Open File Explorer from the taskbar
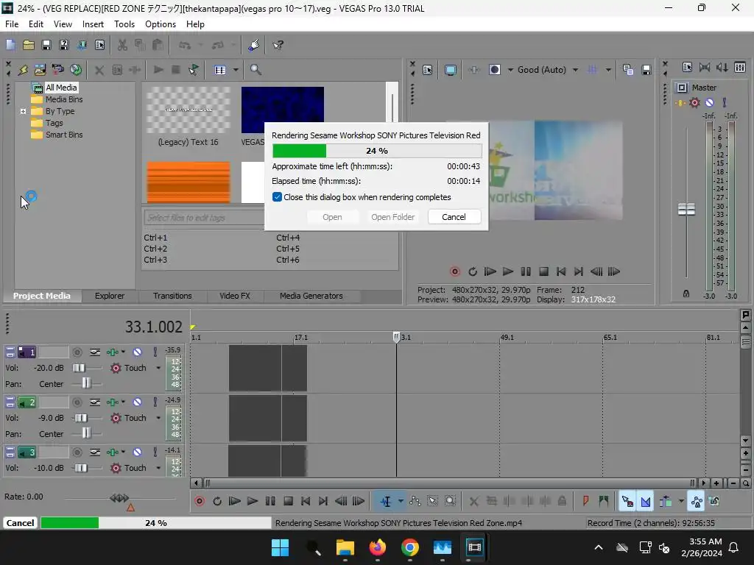 pyautogui.click(x=345, y=547)
